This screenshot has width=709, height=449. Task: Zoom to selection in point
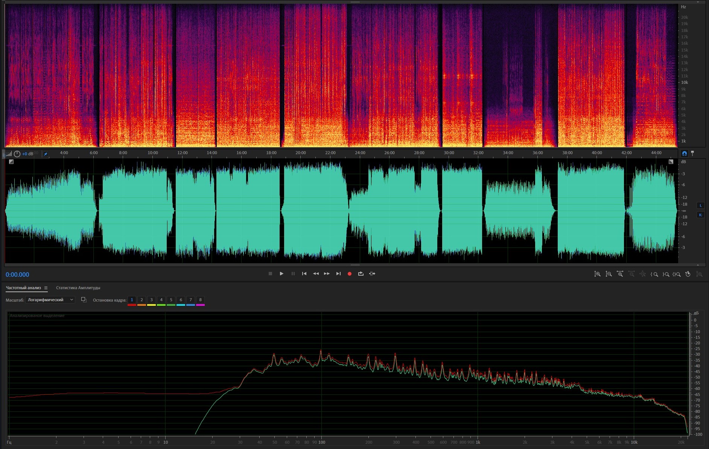point(654,274)
